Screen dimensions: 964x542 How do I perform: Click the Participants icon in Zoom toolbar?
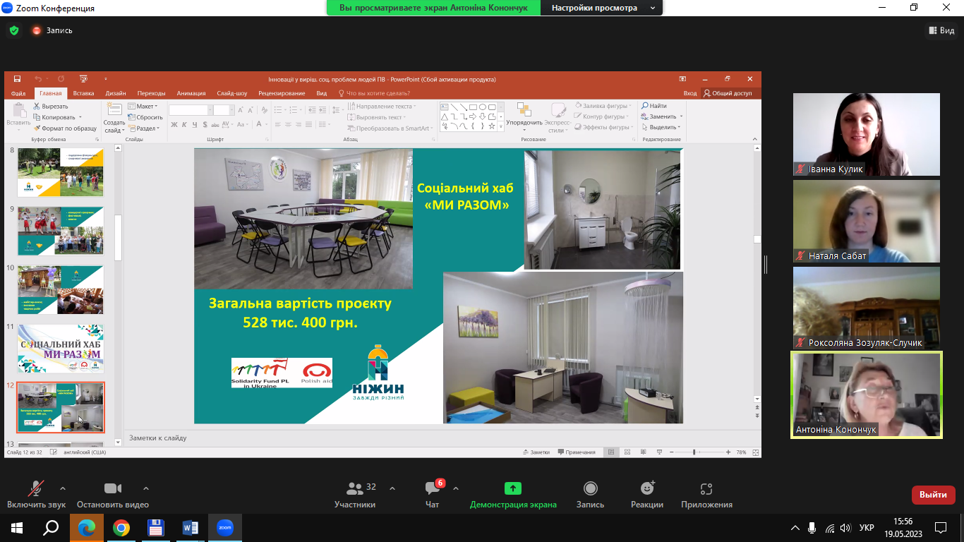(355, 488)
